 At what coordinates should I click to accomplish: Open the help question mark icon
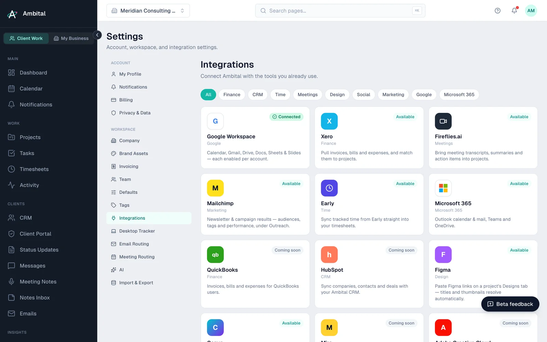coord(497,11)
